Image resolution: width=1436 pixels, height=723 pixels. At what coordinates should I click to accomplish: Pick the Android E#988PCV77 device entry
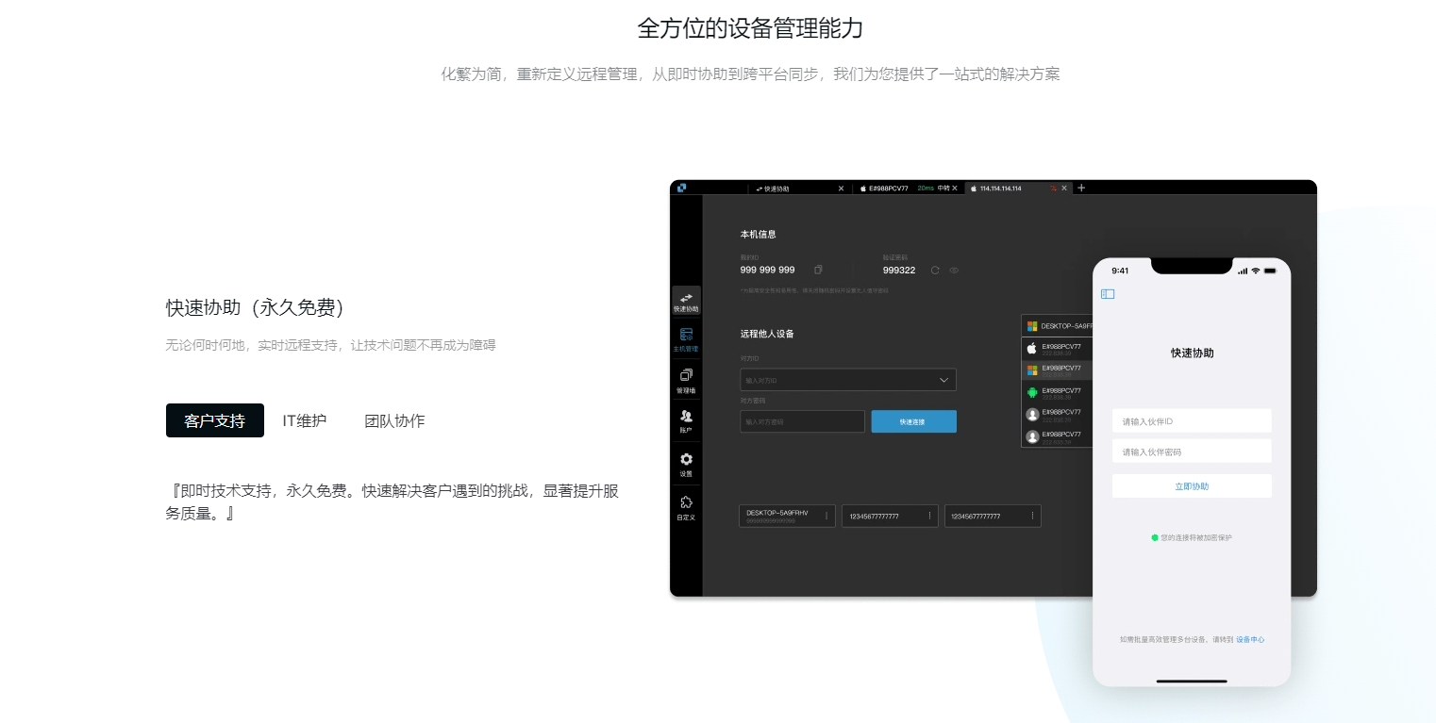1058,392
